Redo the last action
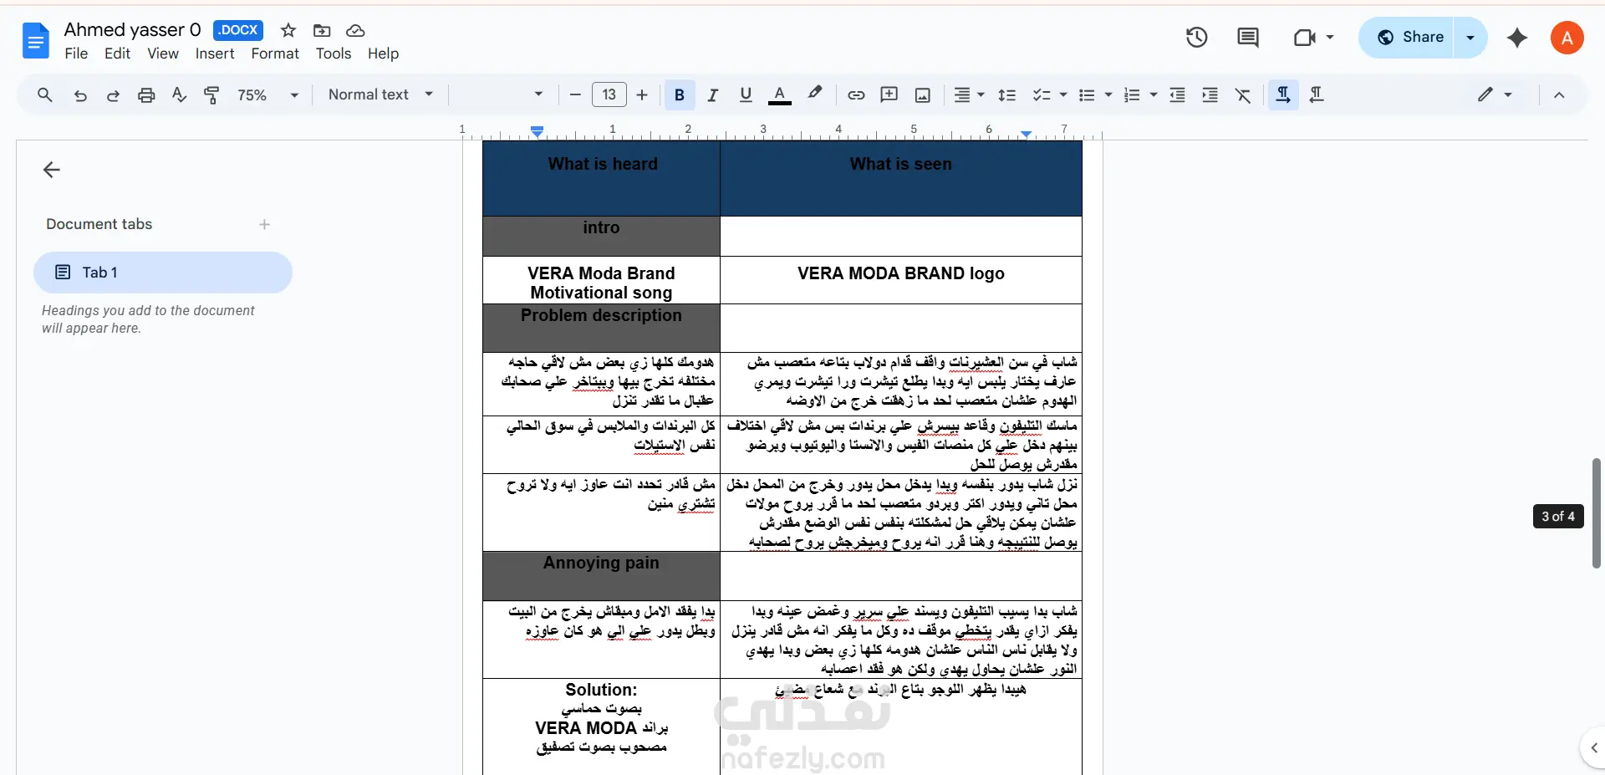Viewport: 1605px width, 775px height. [113, 95]
